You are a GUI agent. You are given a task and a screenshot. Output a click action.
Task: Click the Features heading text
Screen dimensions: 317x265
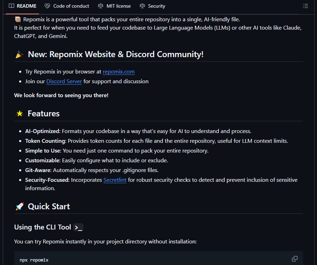(x=43, y=114)
